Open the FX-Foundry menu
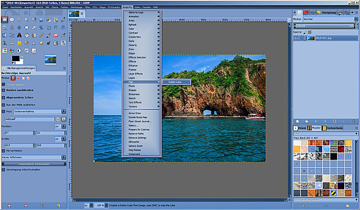 114,7
